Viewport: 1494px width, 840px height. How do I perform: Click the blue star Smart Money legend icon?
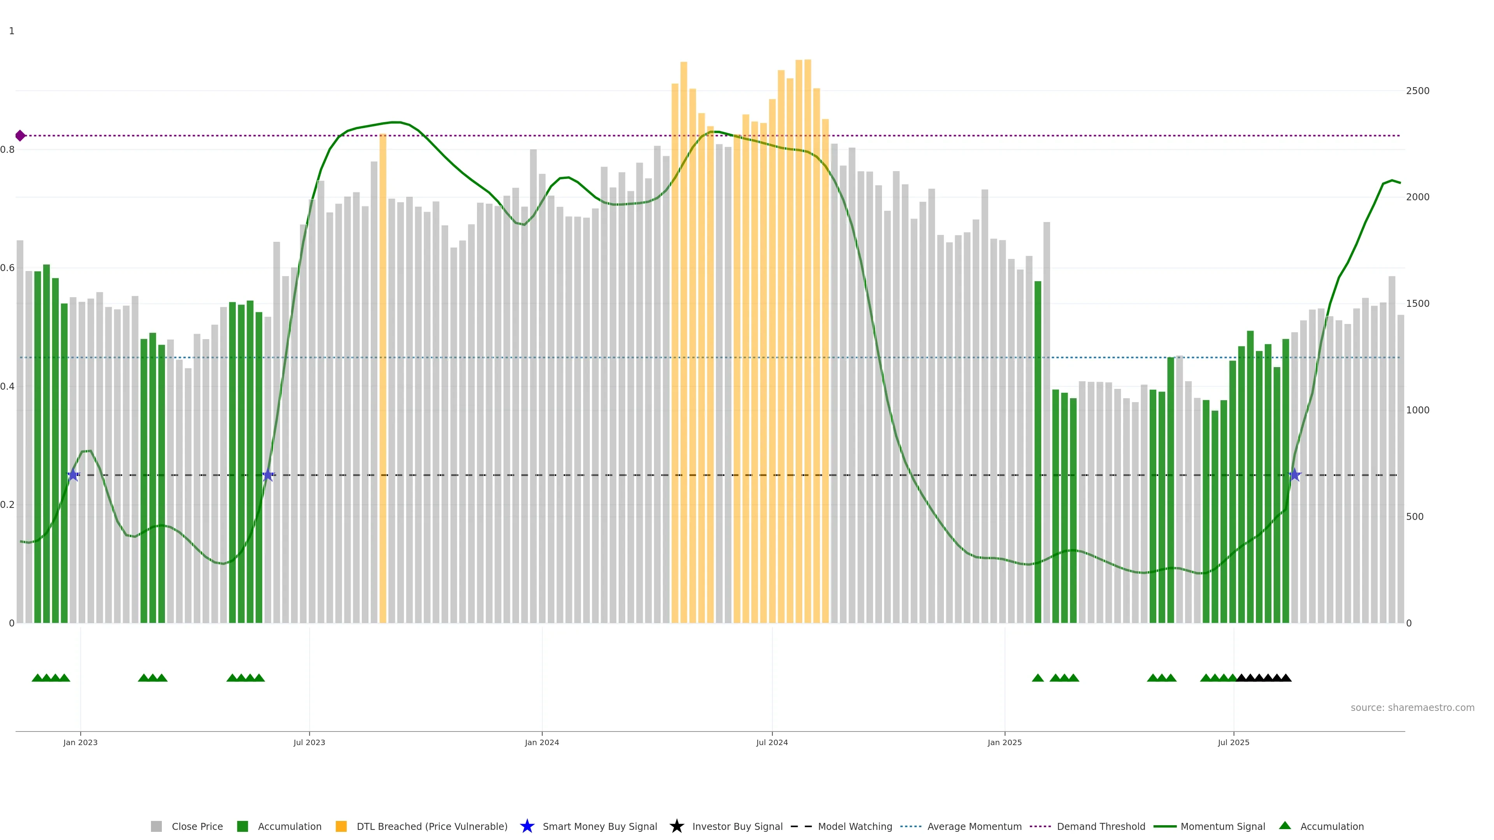pyautogui.click(x=527, y=826)
